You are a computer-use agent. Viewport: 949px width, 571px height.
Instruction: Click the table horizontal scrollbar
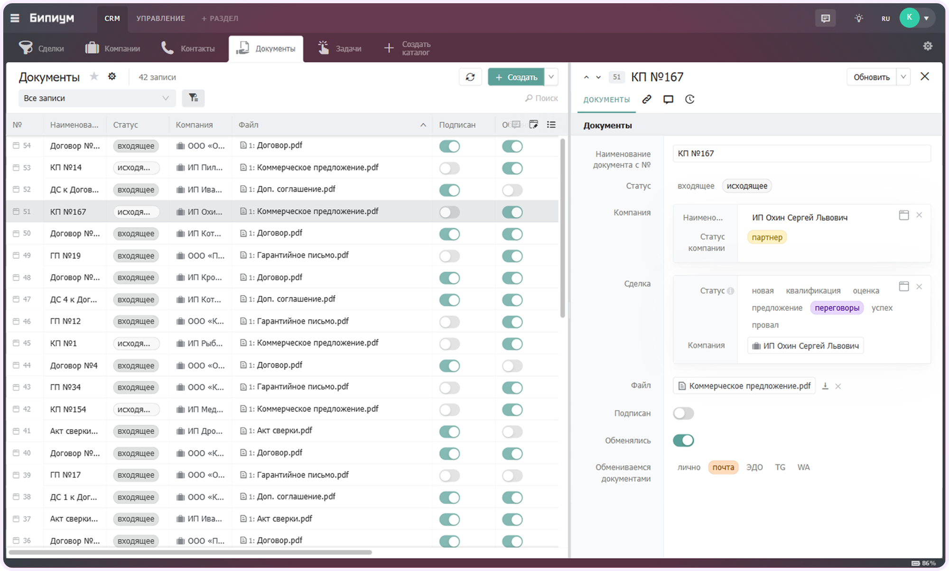pyautogui.click(x=190, y=552)
